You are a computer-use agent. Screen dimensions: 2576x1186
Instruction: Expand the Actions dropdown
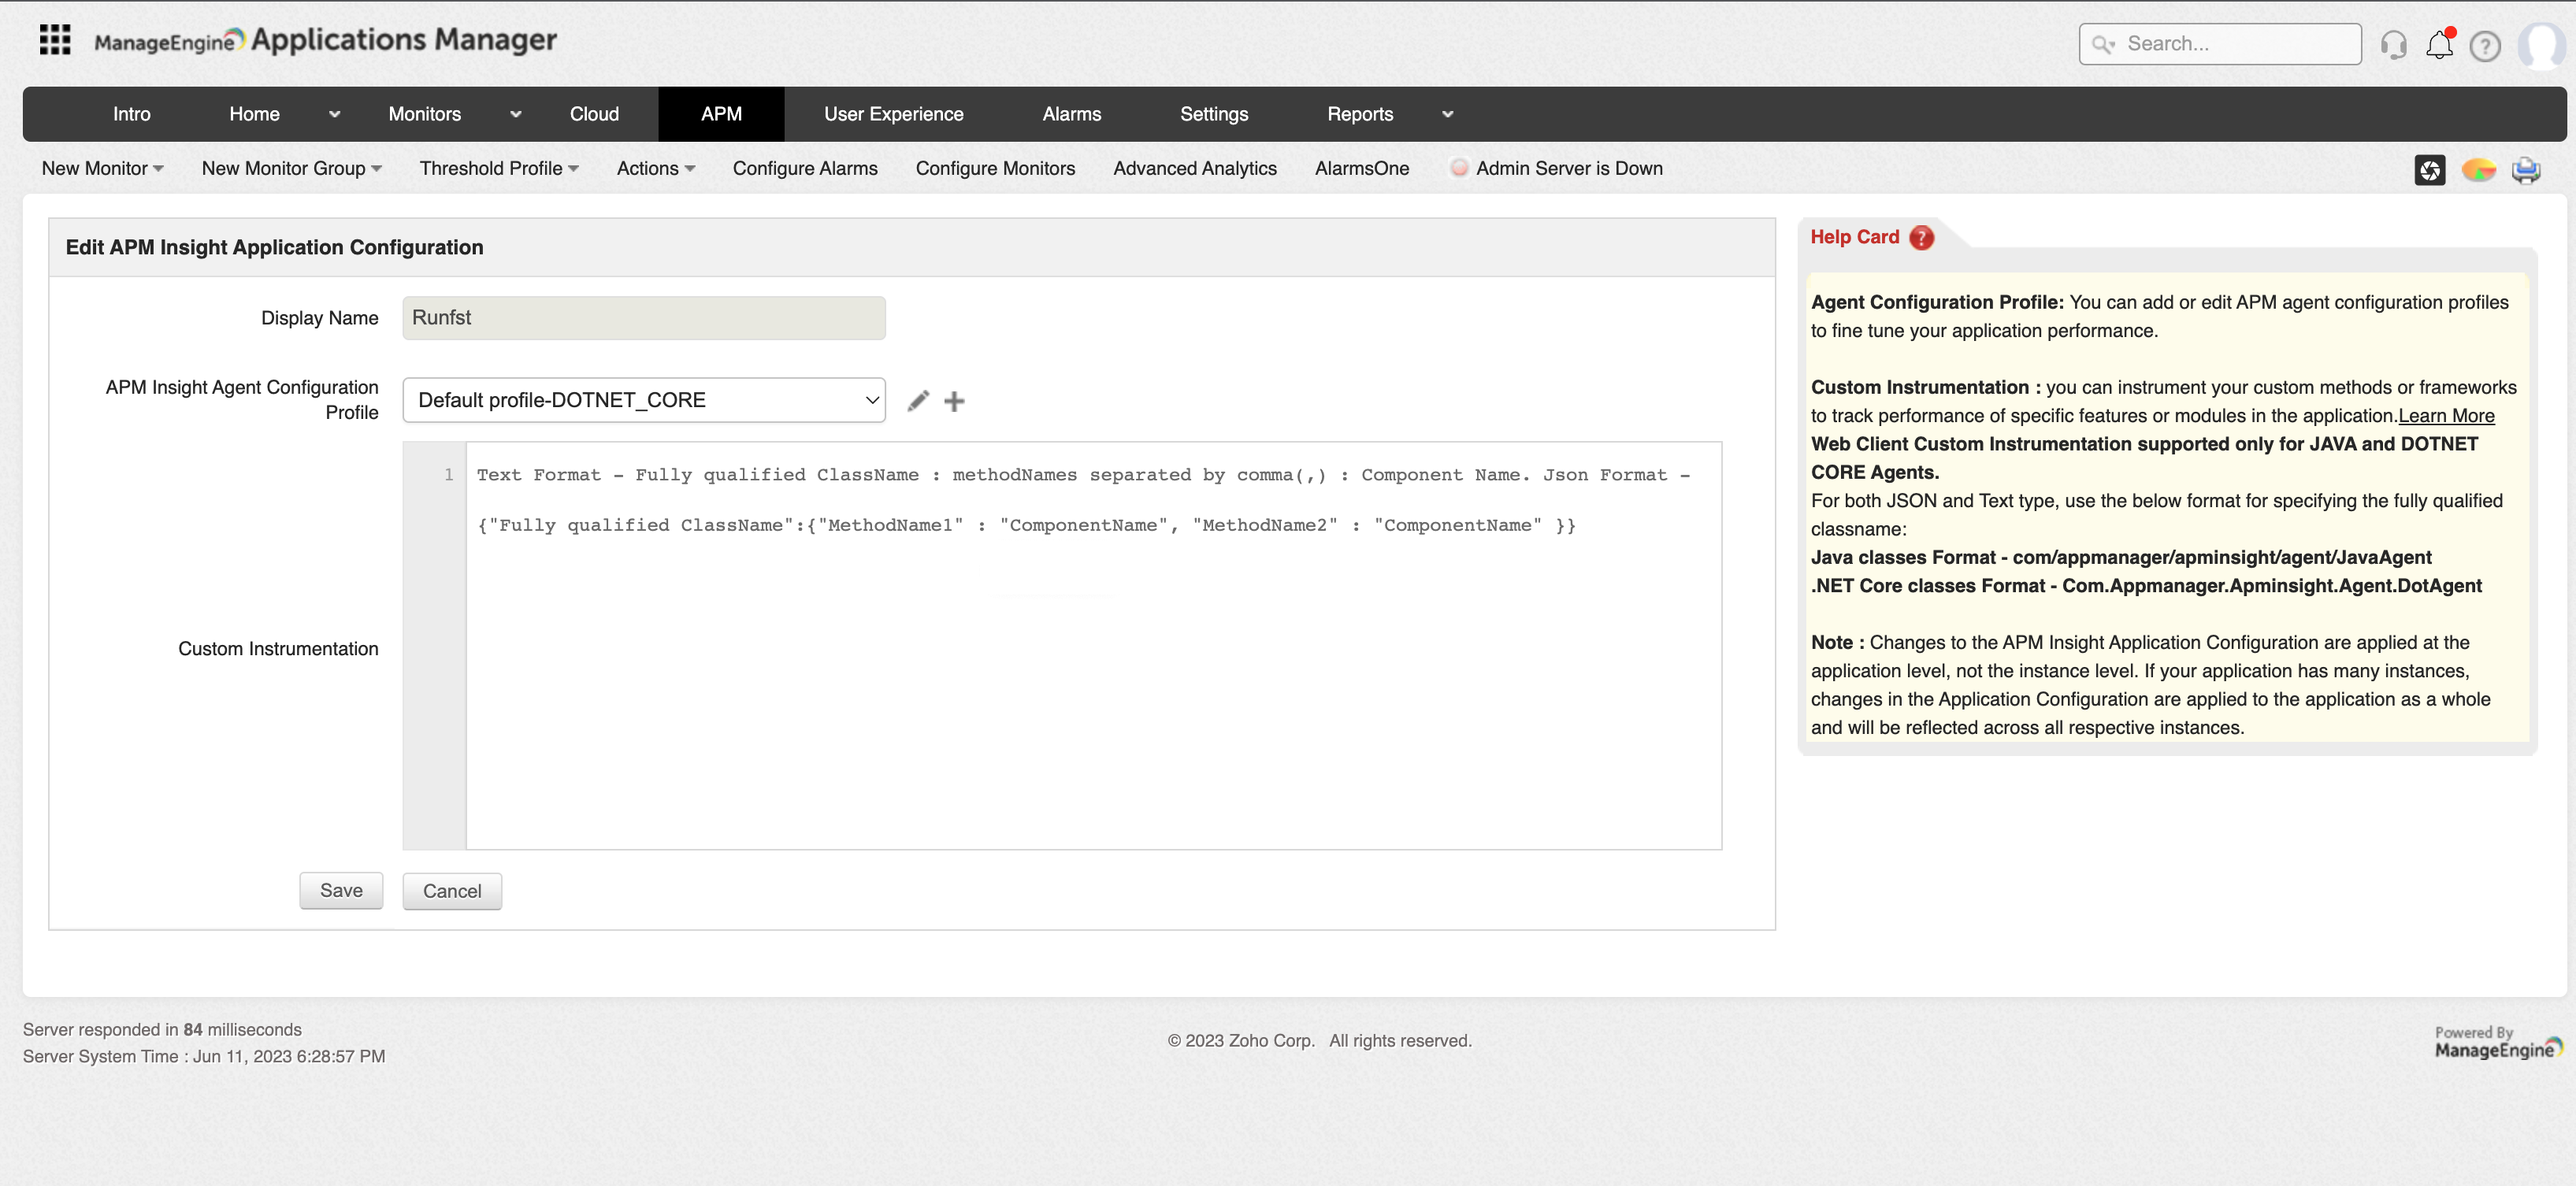tap(656, 168)
